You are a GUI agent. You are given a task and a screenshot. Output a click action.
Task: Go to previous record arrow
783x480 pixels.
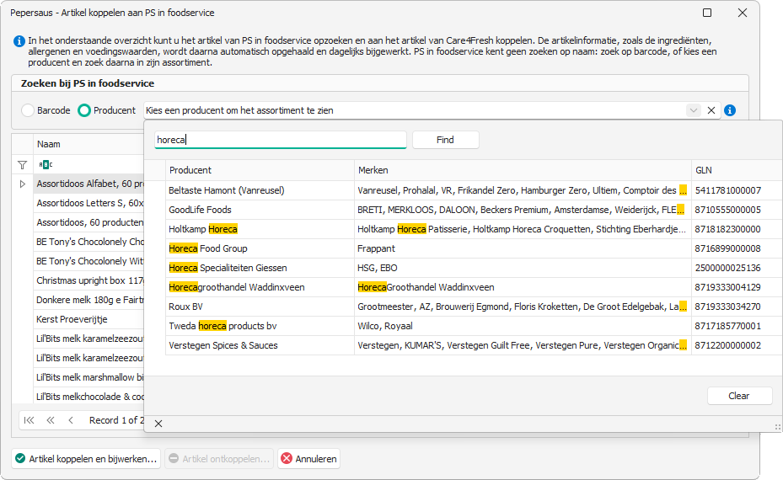(x=71, y=420)
